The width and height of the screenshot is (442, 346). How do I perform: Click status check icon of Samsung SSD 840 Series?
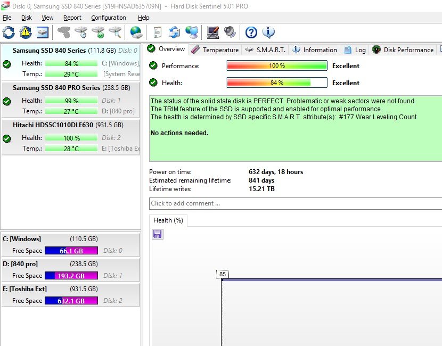click(7, 64)
